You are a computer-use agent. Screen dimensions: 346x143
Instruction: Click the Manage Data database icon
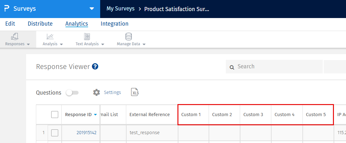point(128,36)
